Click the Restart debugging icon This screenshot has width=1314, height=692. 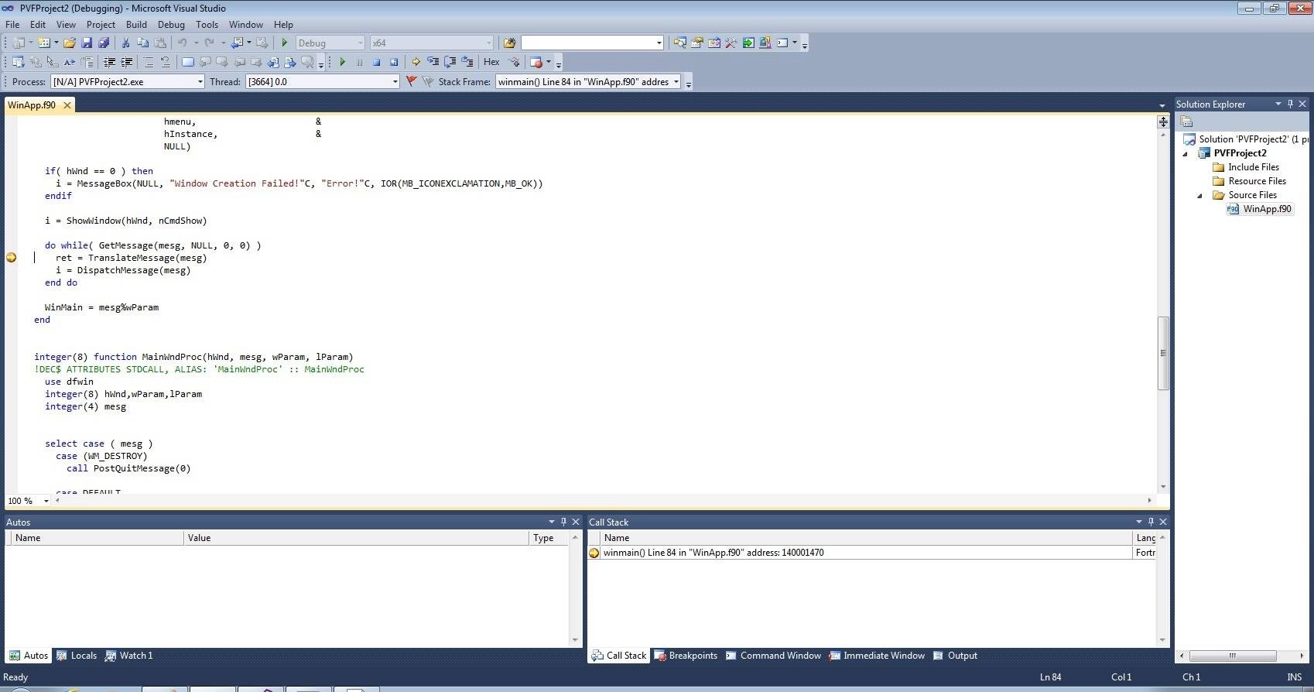393,62
